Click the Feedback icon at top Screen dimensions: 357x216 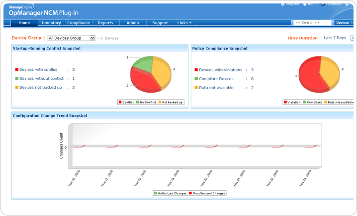[x=323, y=4]
